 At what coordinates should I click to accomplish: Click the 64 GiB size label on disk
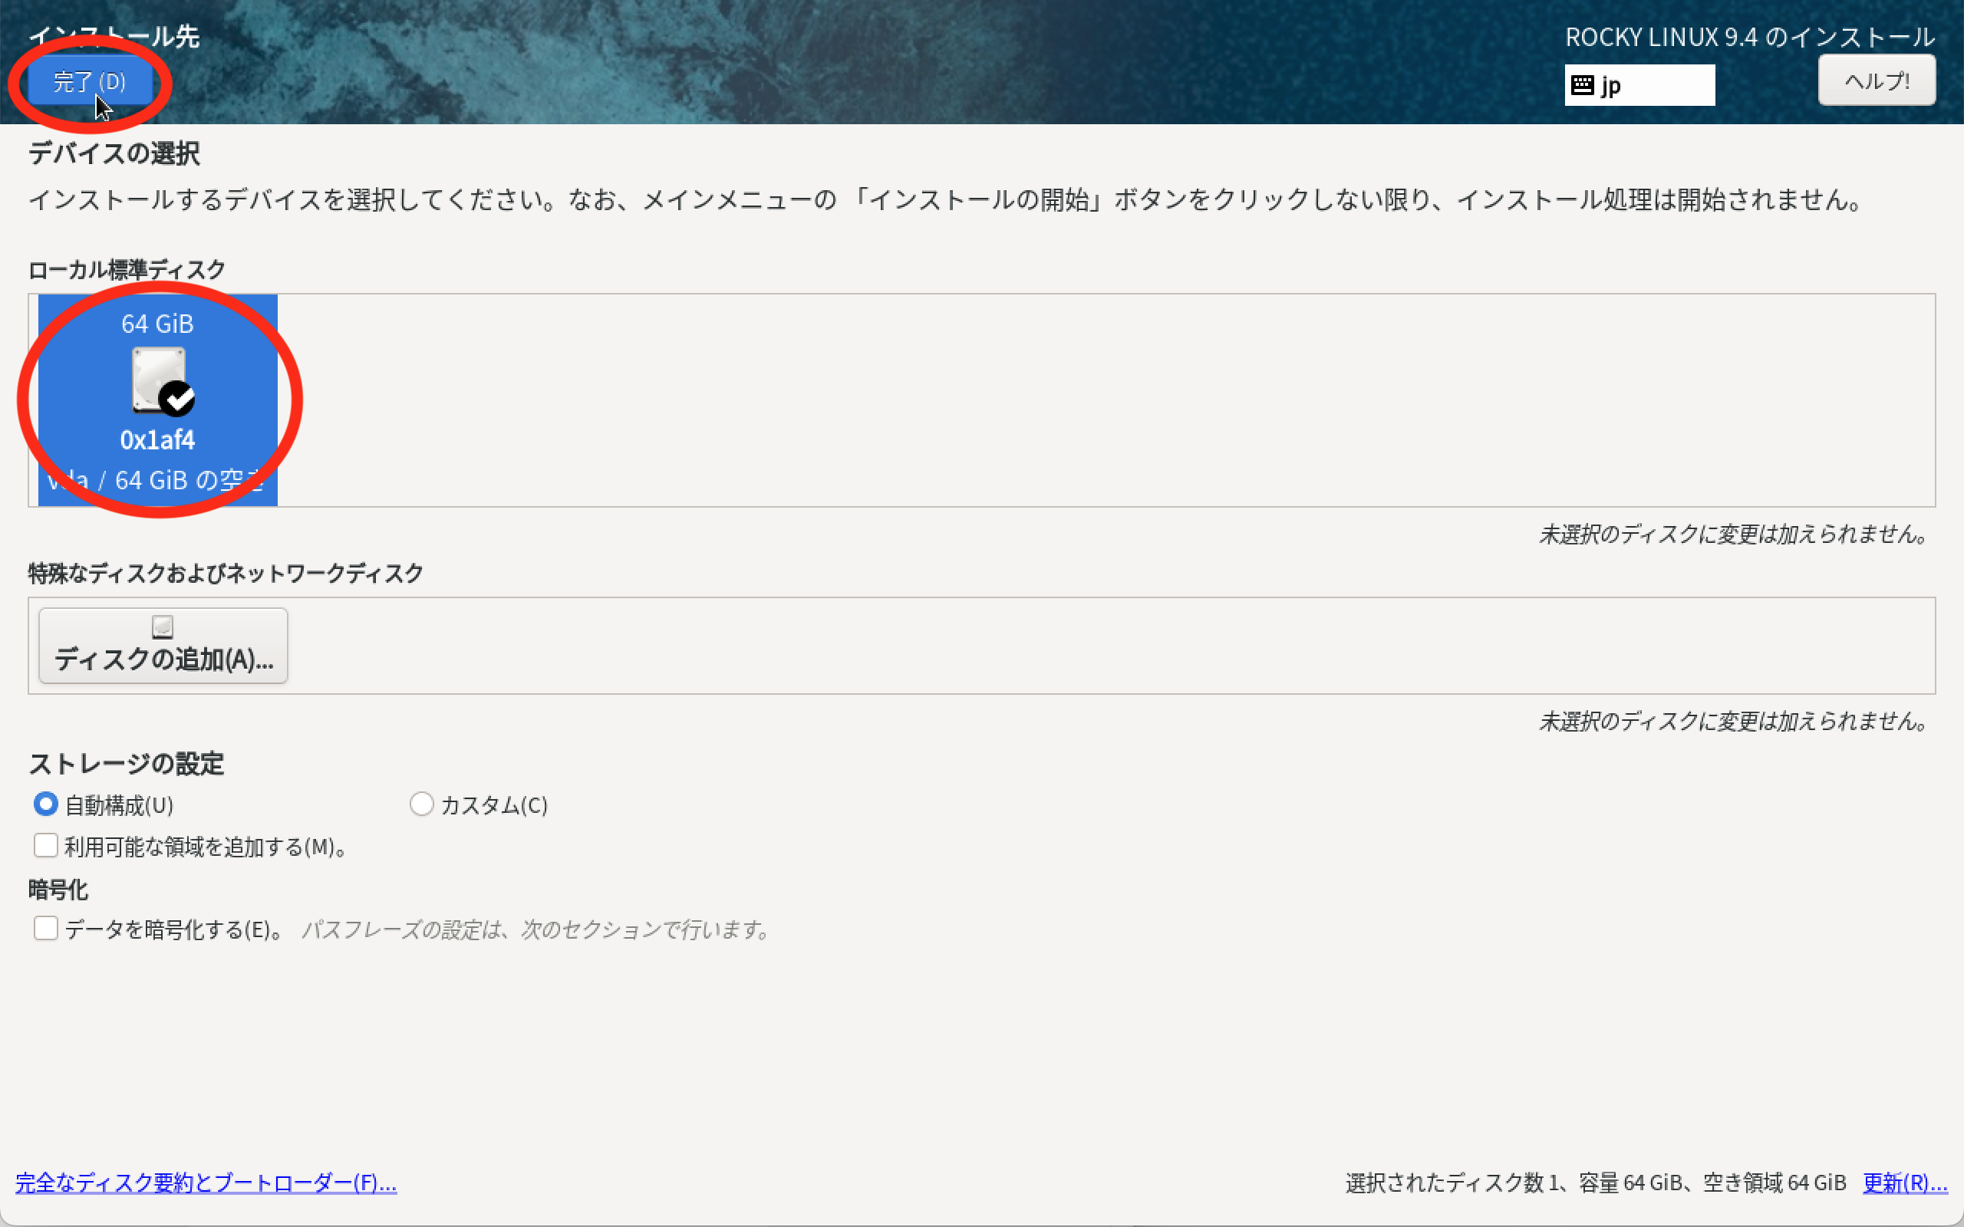coord(157,324)
